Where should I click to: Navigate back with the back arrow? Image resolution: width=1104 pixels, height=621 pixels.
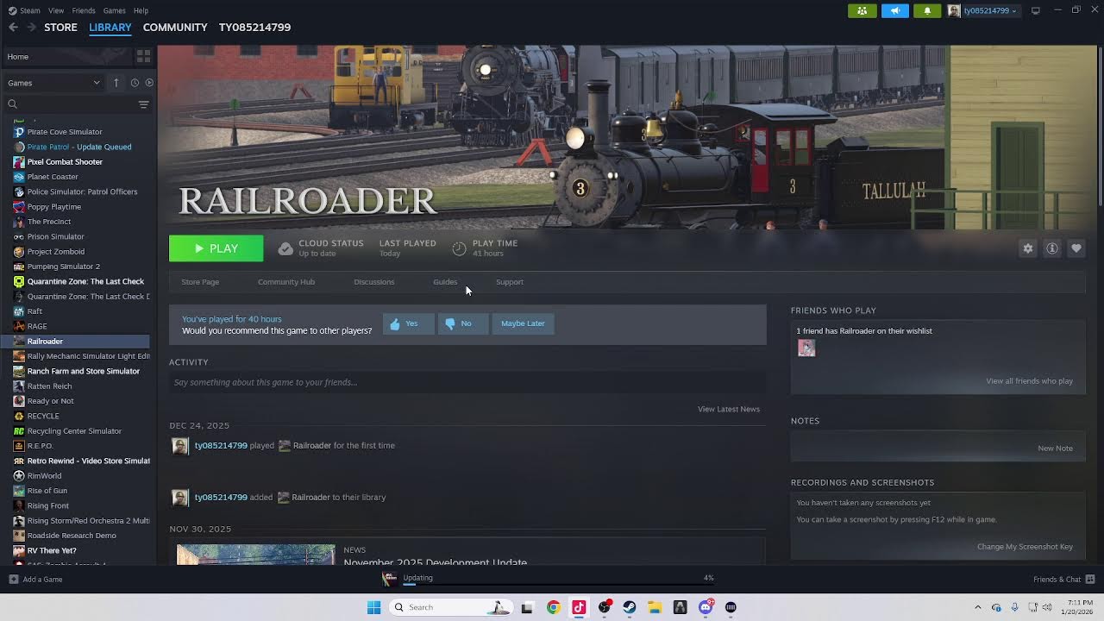tap(13, 28)
